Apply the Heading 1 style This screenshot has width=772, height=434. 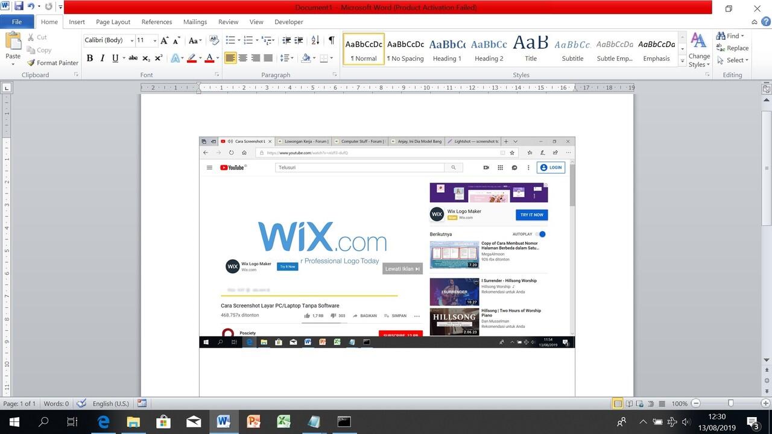(447, 49)
